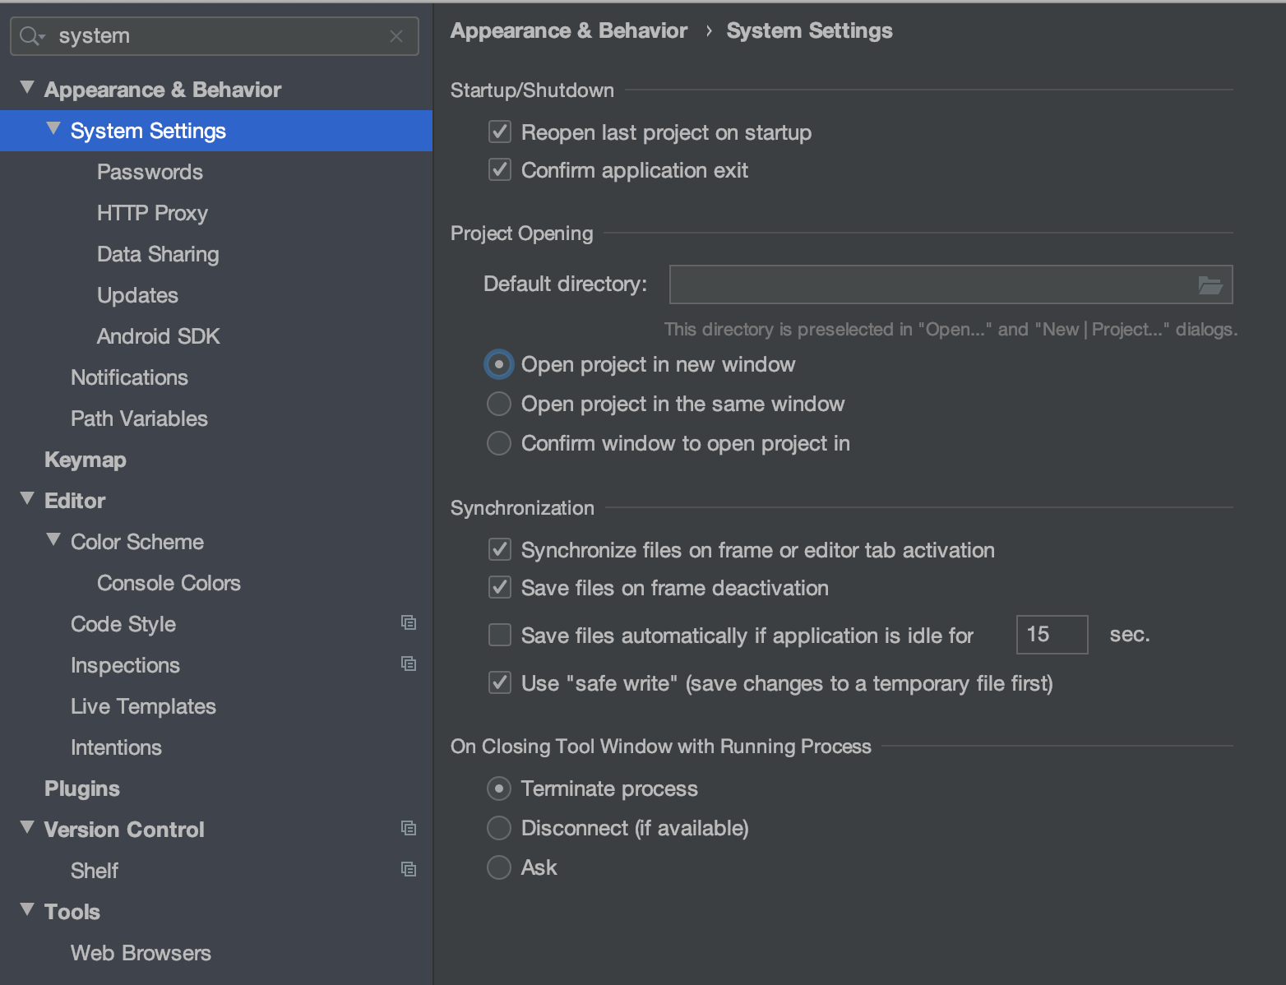Image resolution: width=1286 pixels, height=985 pixels.
Task: Clear the search field with the X icon
Action: pos(396,36)
